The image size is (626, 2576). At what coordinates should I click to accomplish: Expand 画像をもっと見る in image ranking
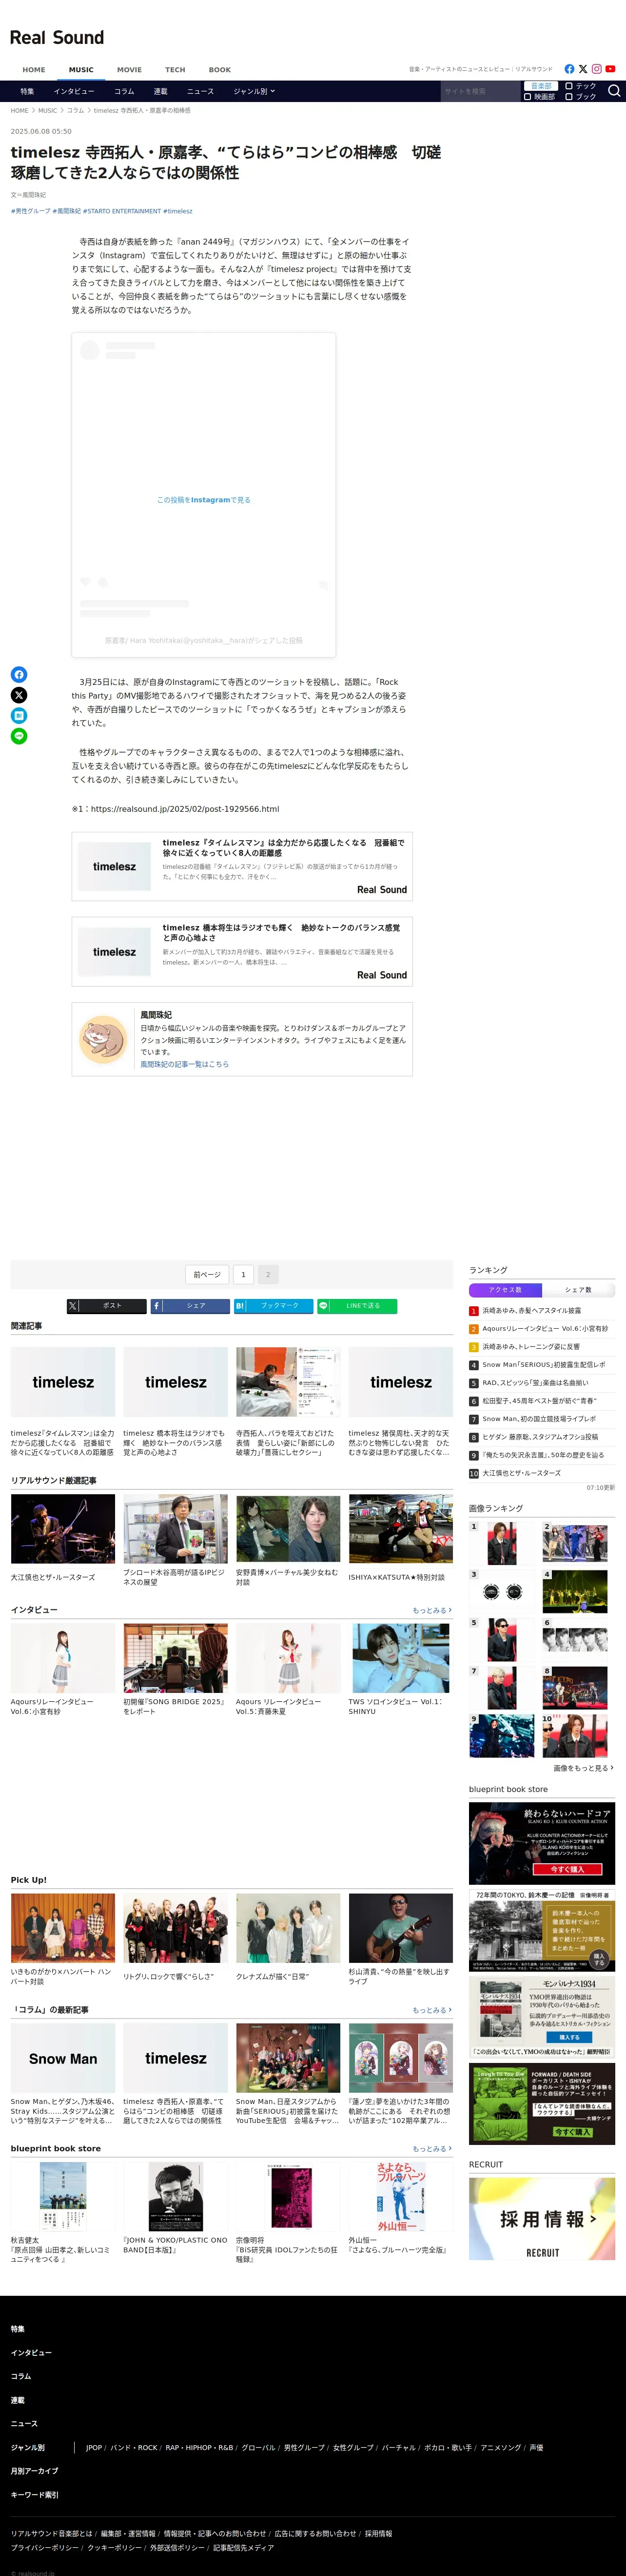(x=584, y=1768)
